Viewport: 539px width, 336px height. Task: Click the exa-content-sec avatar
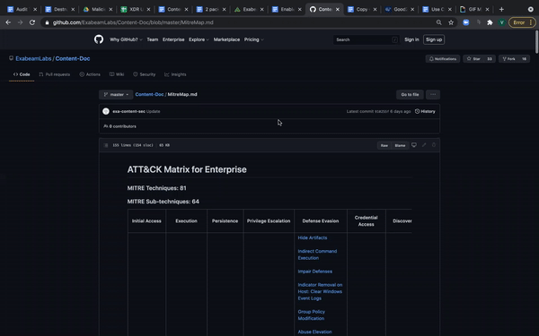[106, 111]
